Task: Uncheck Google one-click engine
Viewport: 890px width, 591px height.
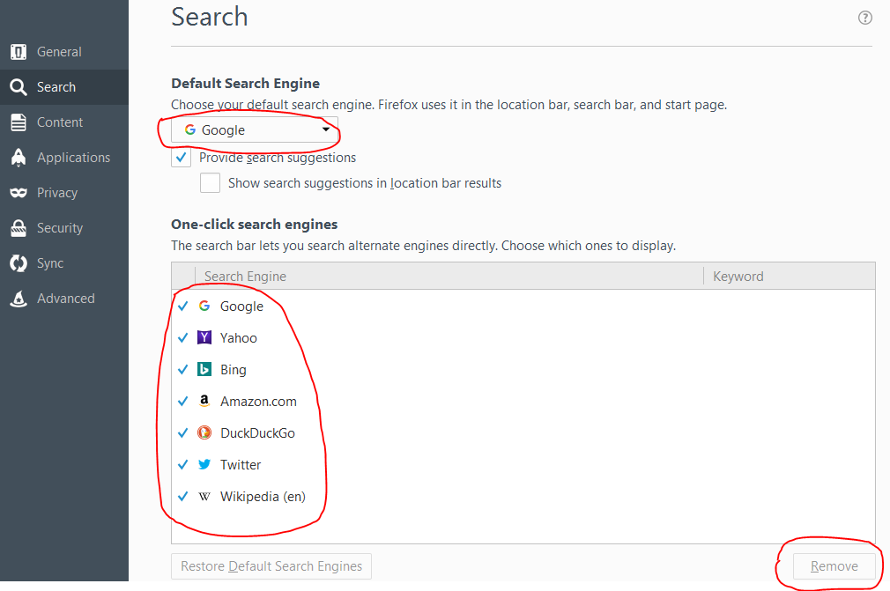Action: point(182,307)
